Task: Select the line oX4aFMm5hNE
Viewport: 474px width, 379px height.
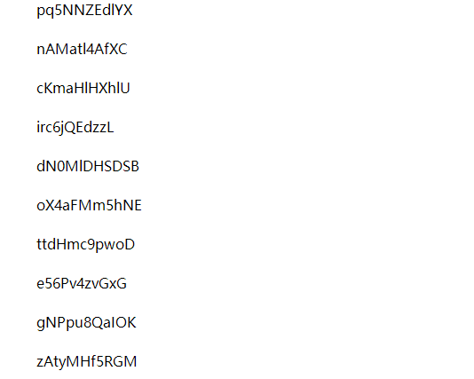Action: [x=89, y=205]
